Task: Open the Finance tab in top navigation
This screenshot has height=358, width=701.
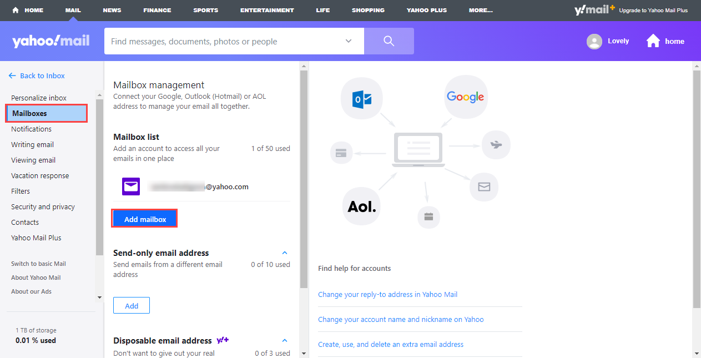Action: (x=157, y=10)
